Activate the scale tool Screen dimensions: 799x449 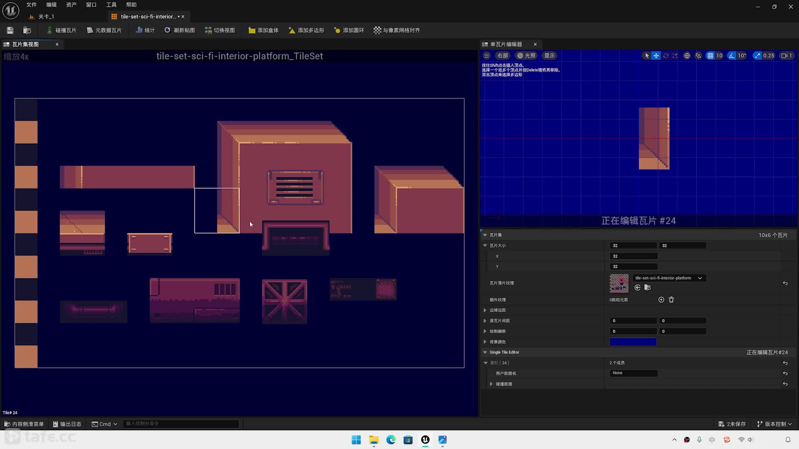[675, 56]
